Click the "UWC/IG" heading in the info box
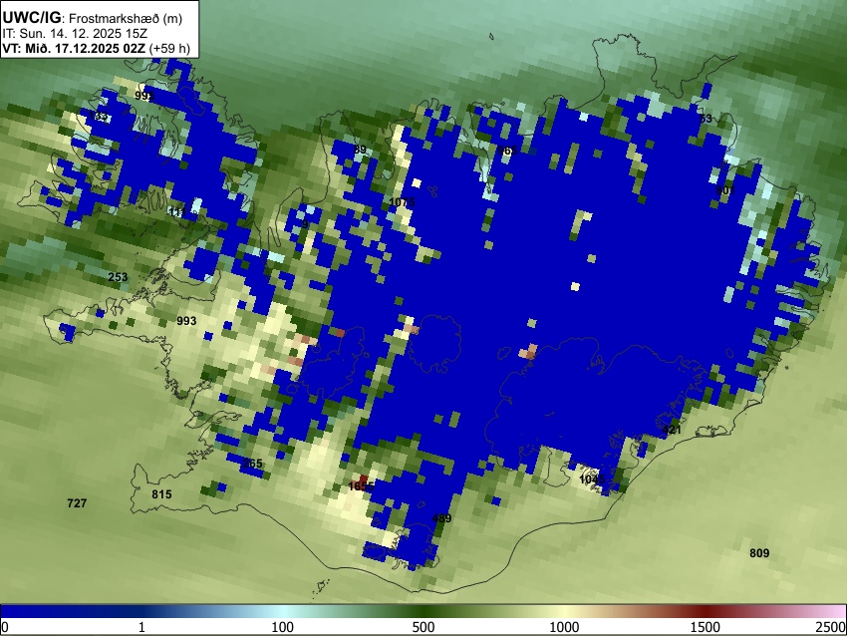 point(31,17)
